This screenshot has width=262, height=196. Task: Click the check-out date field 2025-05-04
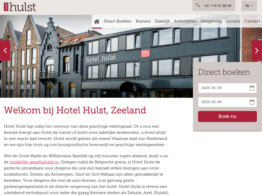pos(227,102)
